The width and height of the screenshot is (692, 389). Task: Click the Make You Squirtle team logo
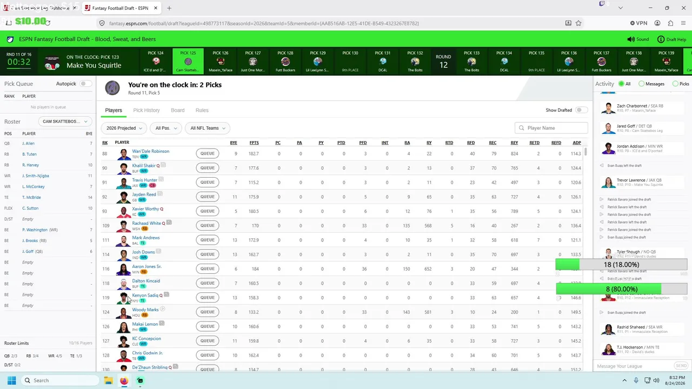(52, 62)
